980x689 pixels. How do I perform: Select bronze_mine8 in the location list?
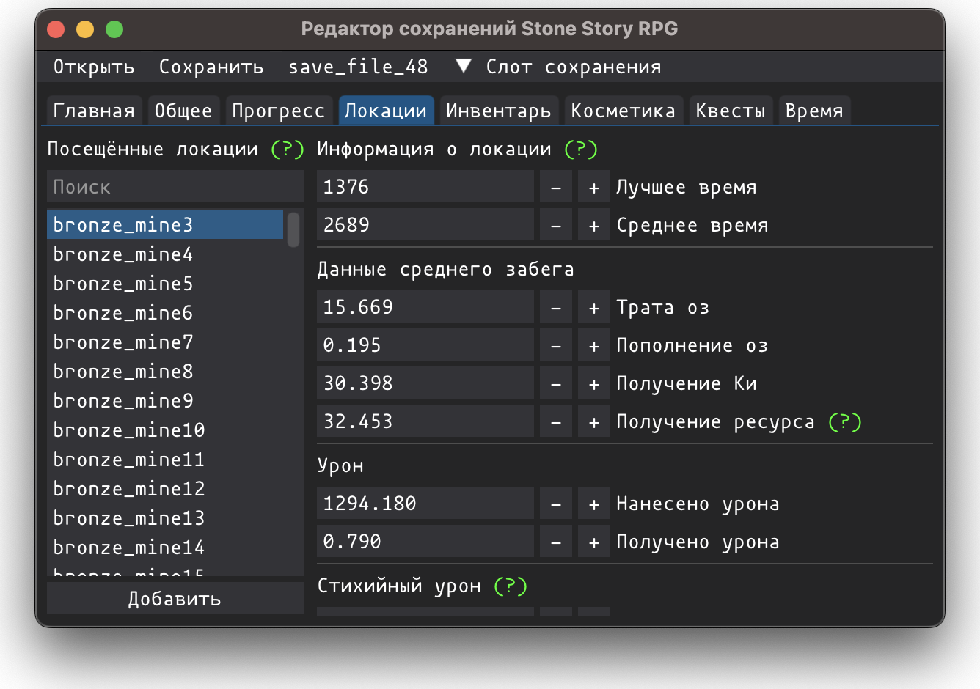coord(165,372)
